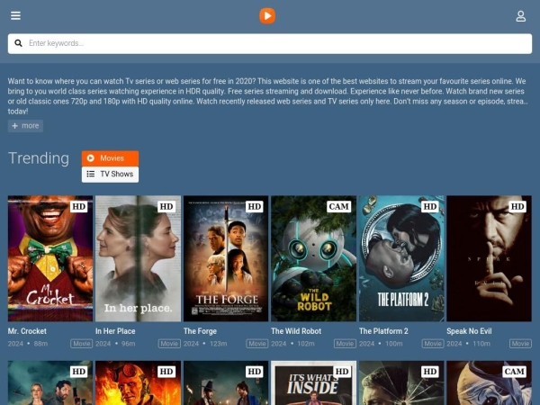This screenshot has width=540, height=405.
Task: Click the Movie tag under Mr. Crocket
Action: (x=82, y=344)
